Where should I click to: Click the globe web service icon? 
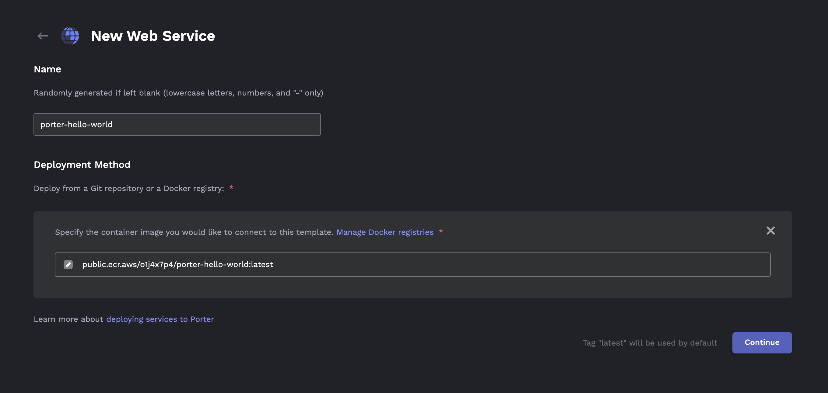70,36
